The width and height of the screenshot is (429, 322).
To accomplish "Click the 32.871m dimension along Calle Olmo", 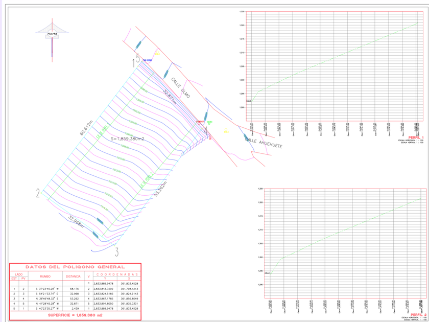I will coord(170,97).
